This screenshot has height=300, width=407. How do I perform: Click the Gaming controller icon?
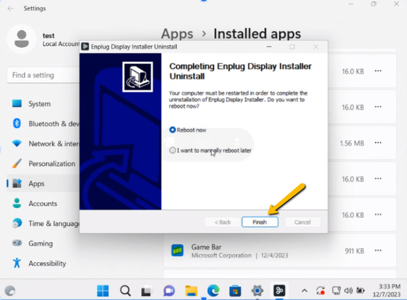[x=17, y=243]
